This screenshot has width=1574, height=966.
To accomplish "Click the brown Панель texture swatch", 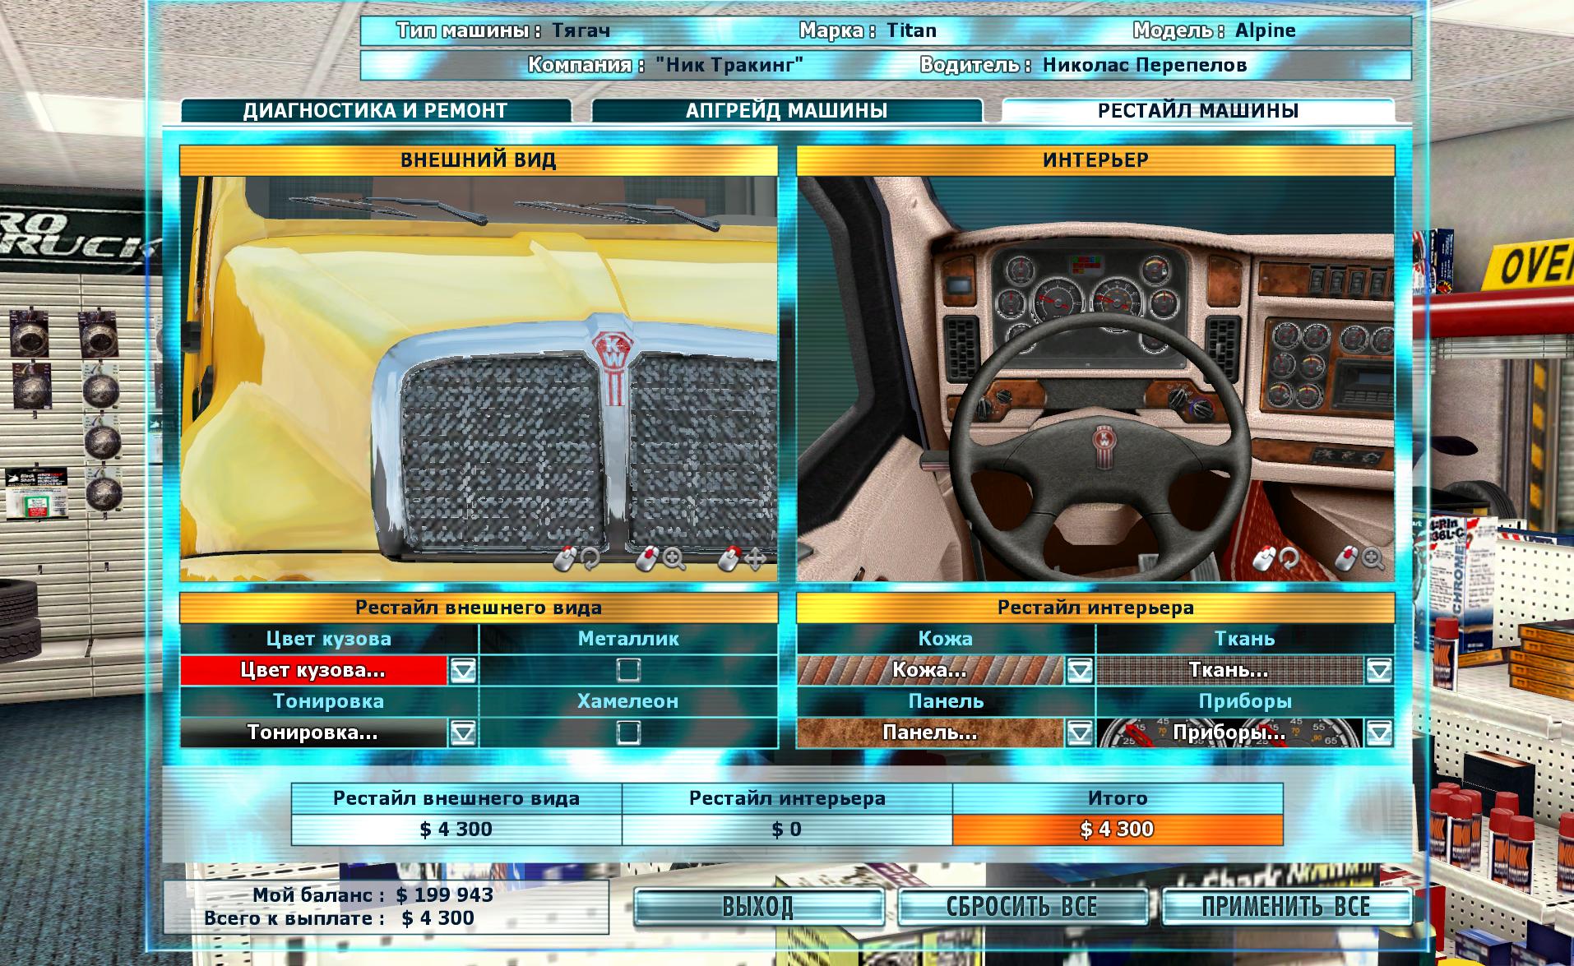I will pos(930,733).
